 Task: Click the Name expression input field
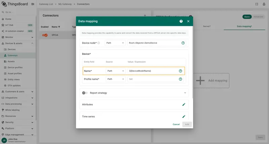tap(155, 71)
